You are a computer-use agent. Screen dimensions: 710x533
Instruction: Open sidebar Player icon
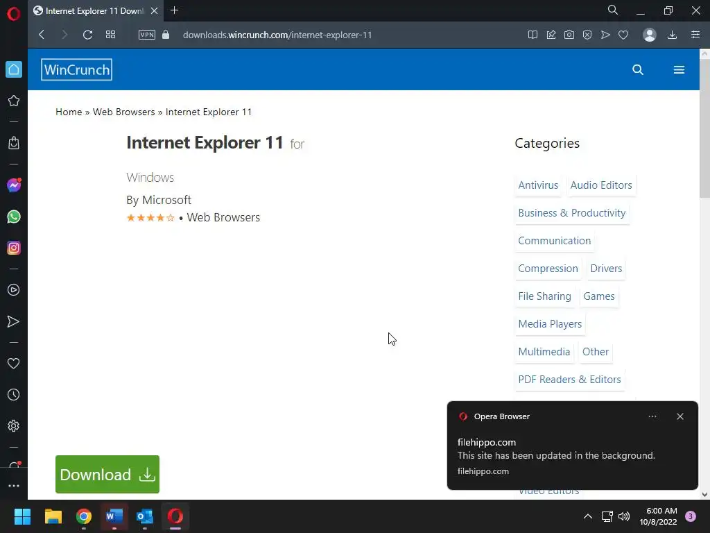tap(14, 290)
